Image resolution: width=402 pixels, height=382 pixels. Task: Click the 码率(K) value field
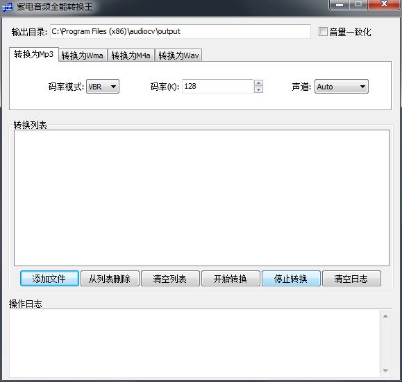[217, 86]
